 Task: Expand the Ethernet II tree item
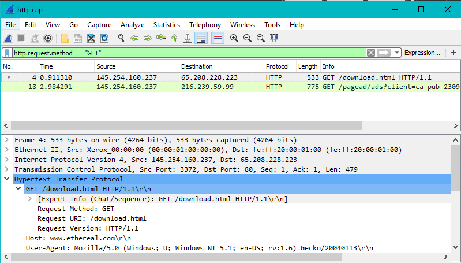click(7, 150)
